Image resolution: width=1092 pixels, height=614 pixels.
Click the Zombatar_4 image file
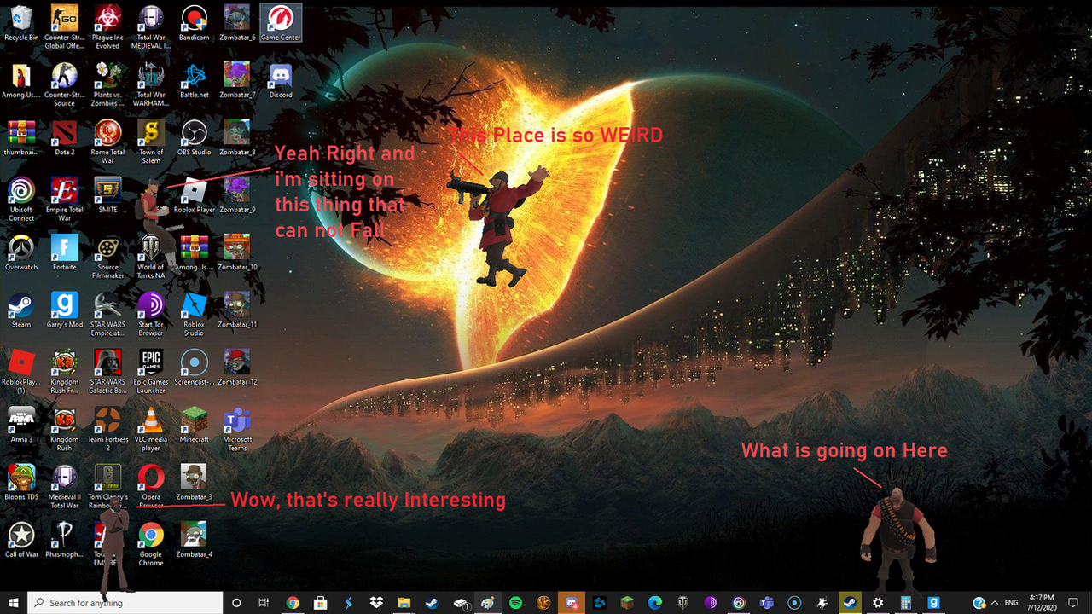[195, 539]
